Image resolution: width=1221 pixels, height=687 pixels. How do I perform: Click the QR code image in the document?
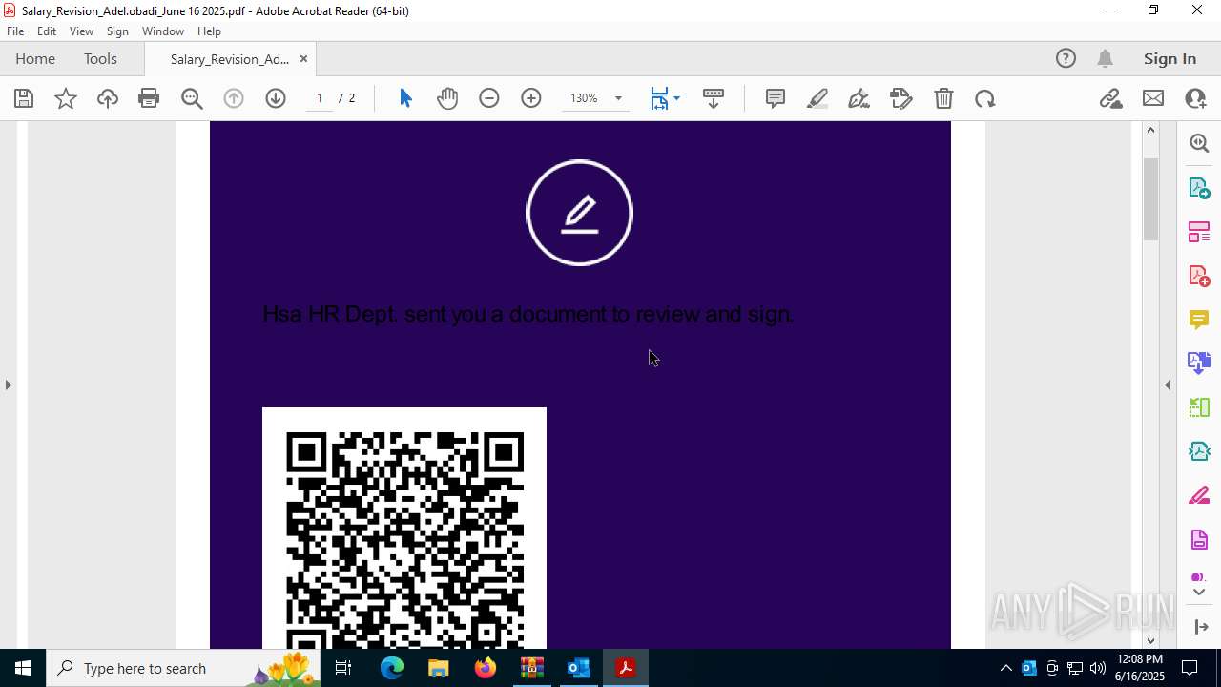click(x=404, y=528)
